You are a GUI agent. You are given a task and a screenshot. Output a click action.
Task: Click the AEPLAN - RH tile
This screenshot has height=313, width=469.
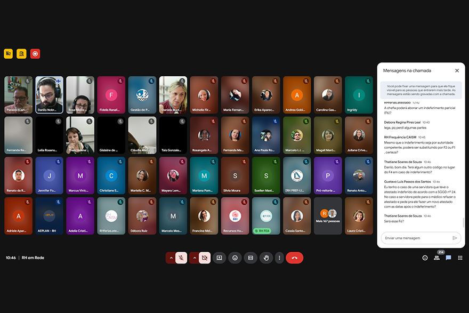[x=50, y=216]
